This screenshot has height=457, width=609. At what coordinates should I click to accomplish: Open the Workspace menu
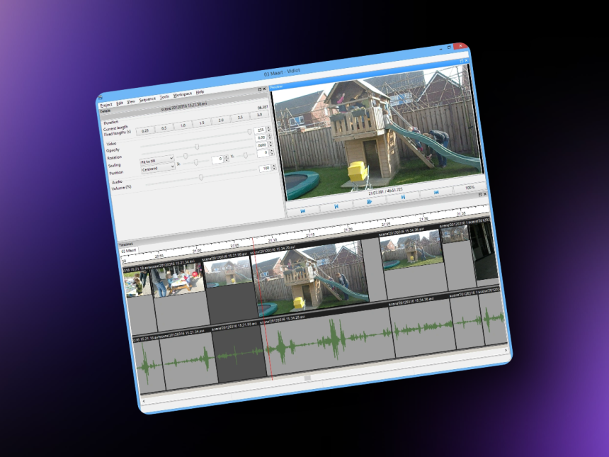[183, 94]
